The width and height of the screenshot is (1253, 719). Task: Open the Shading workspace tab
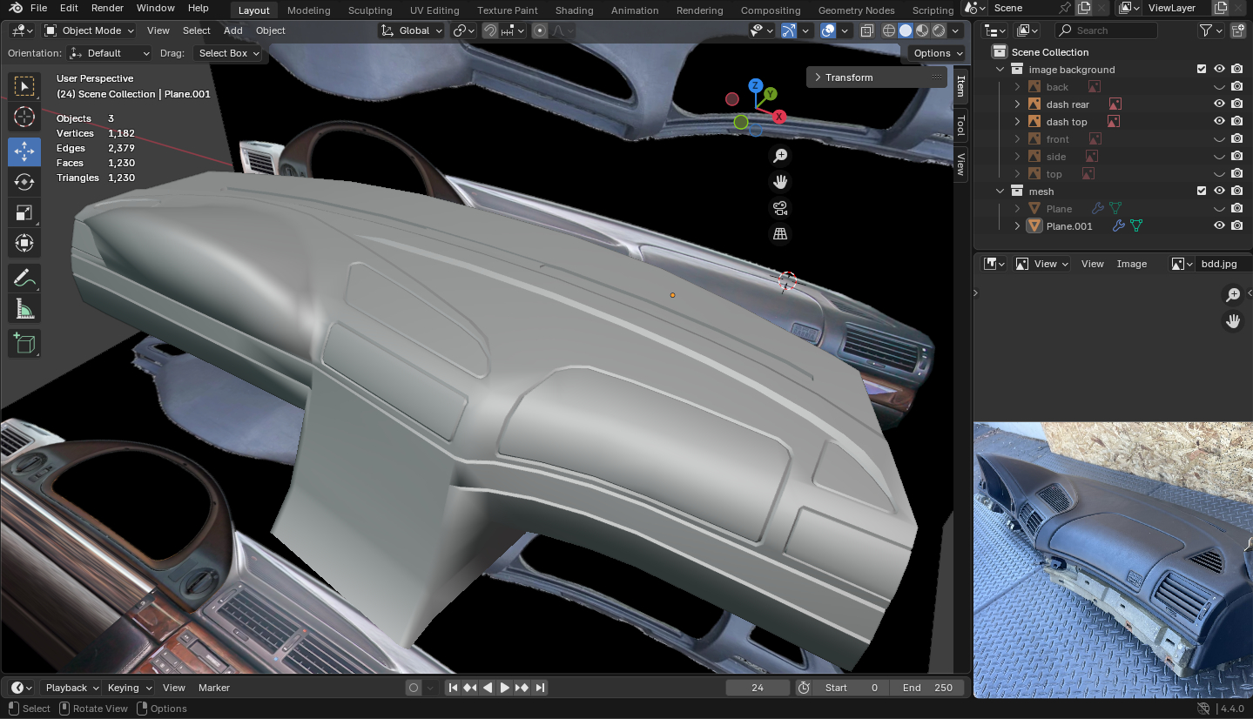pos(574,10)
